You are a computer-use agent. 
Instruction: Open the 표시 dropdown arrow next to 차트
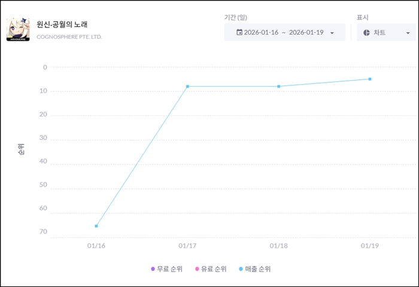click(407, 33)
